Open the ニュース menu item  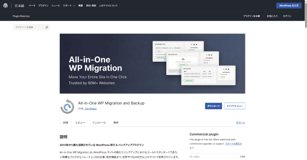click(55, 6)
